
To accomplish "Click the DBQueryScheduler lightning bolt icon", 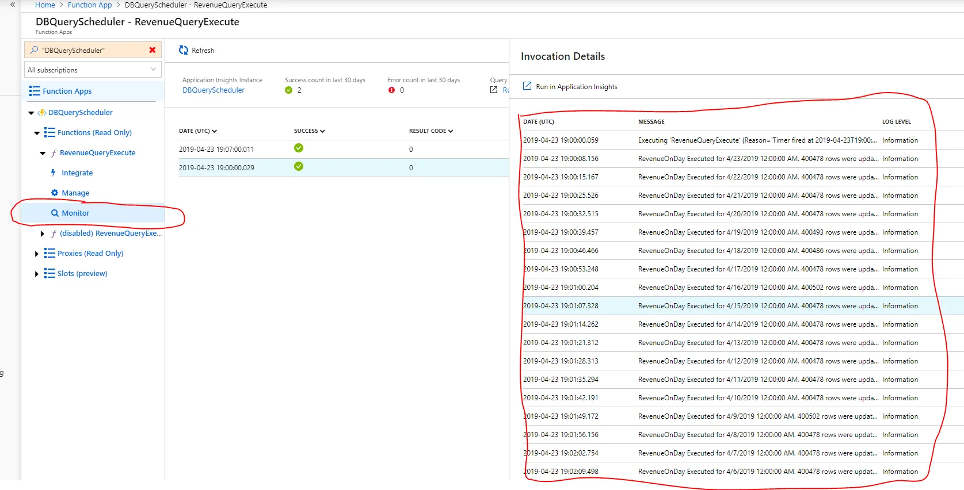I will [42, 113].
